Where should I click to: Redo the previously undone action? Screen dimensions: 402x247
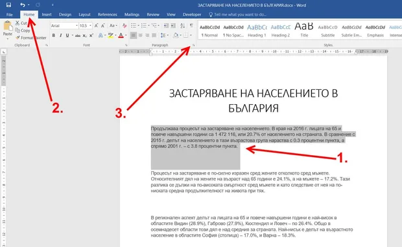(38, 5)
